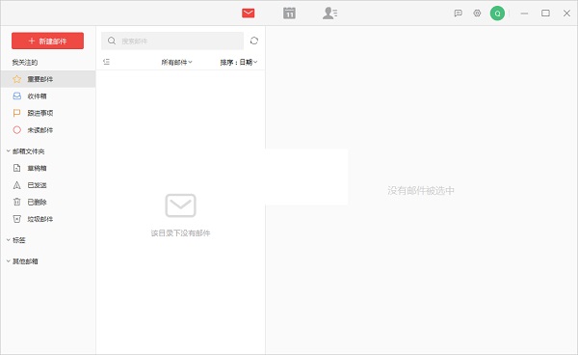Screen dimensions: 578x355
Task: Click the 我关注的 section heading
Action: pos(25,62)
